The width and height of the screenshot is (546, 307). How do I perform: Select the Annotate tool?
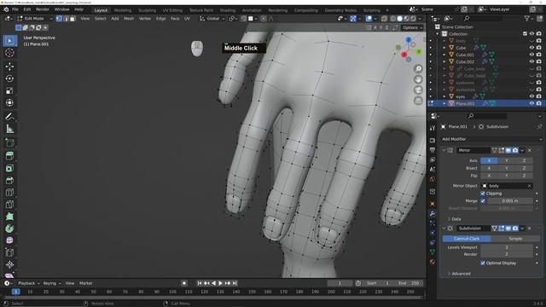(9, 117)
